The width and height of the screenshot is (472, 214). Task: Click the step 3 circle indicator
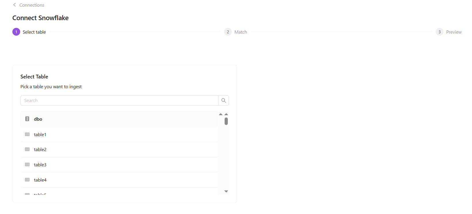click(439, 32)
